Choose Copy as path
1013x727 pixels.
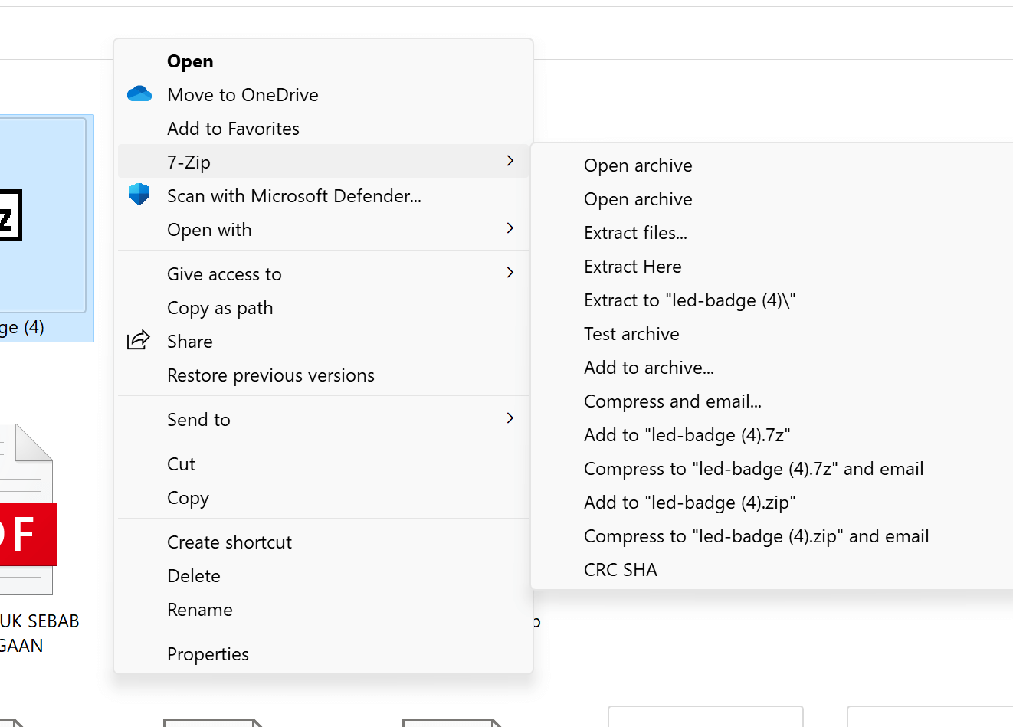220,308
